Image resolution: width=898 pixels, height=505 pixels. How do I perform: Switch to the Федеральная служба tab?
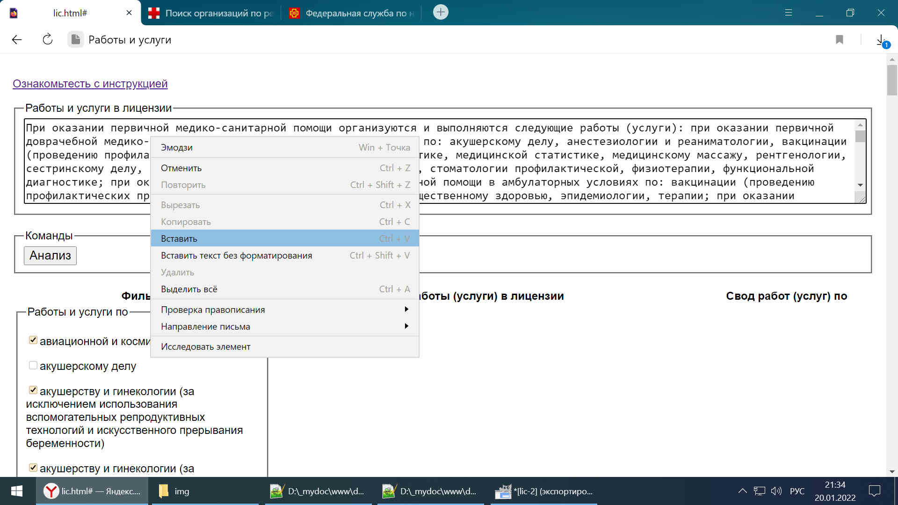click(x=352, y=13)
